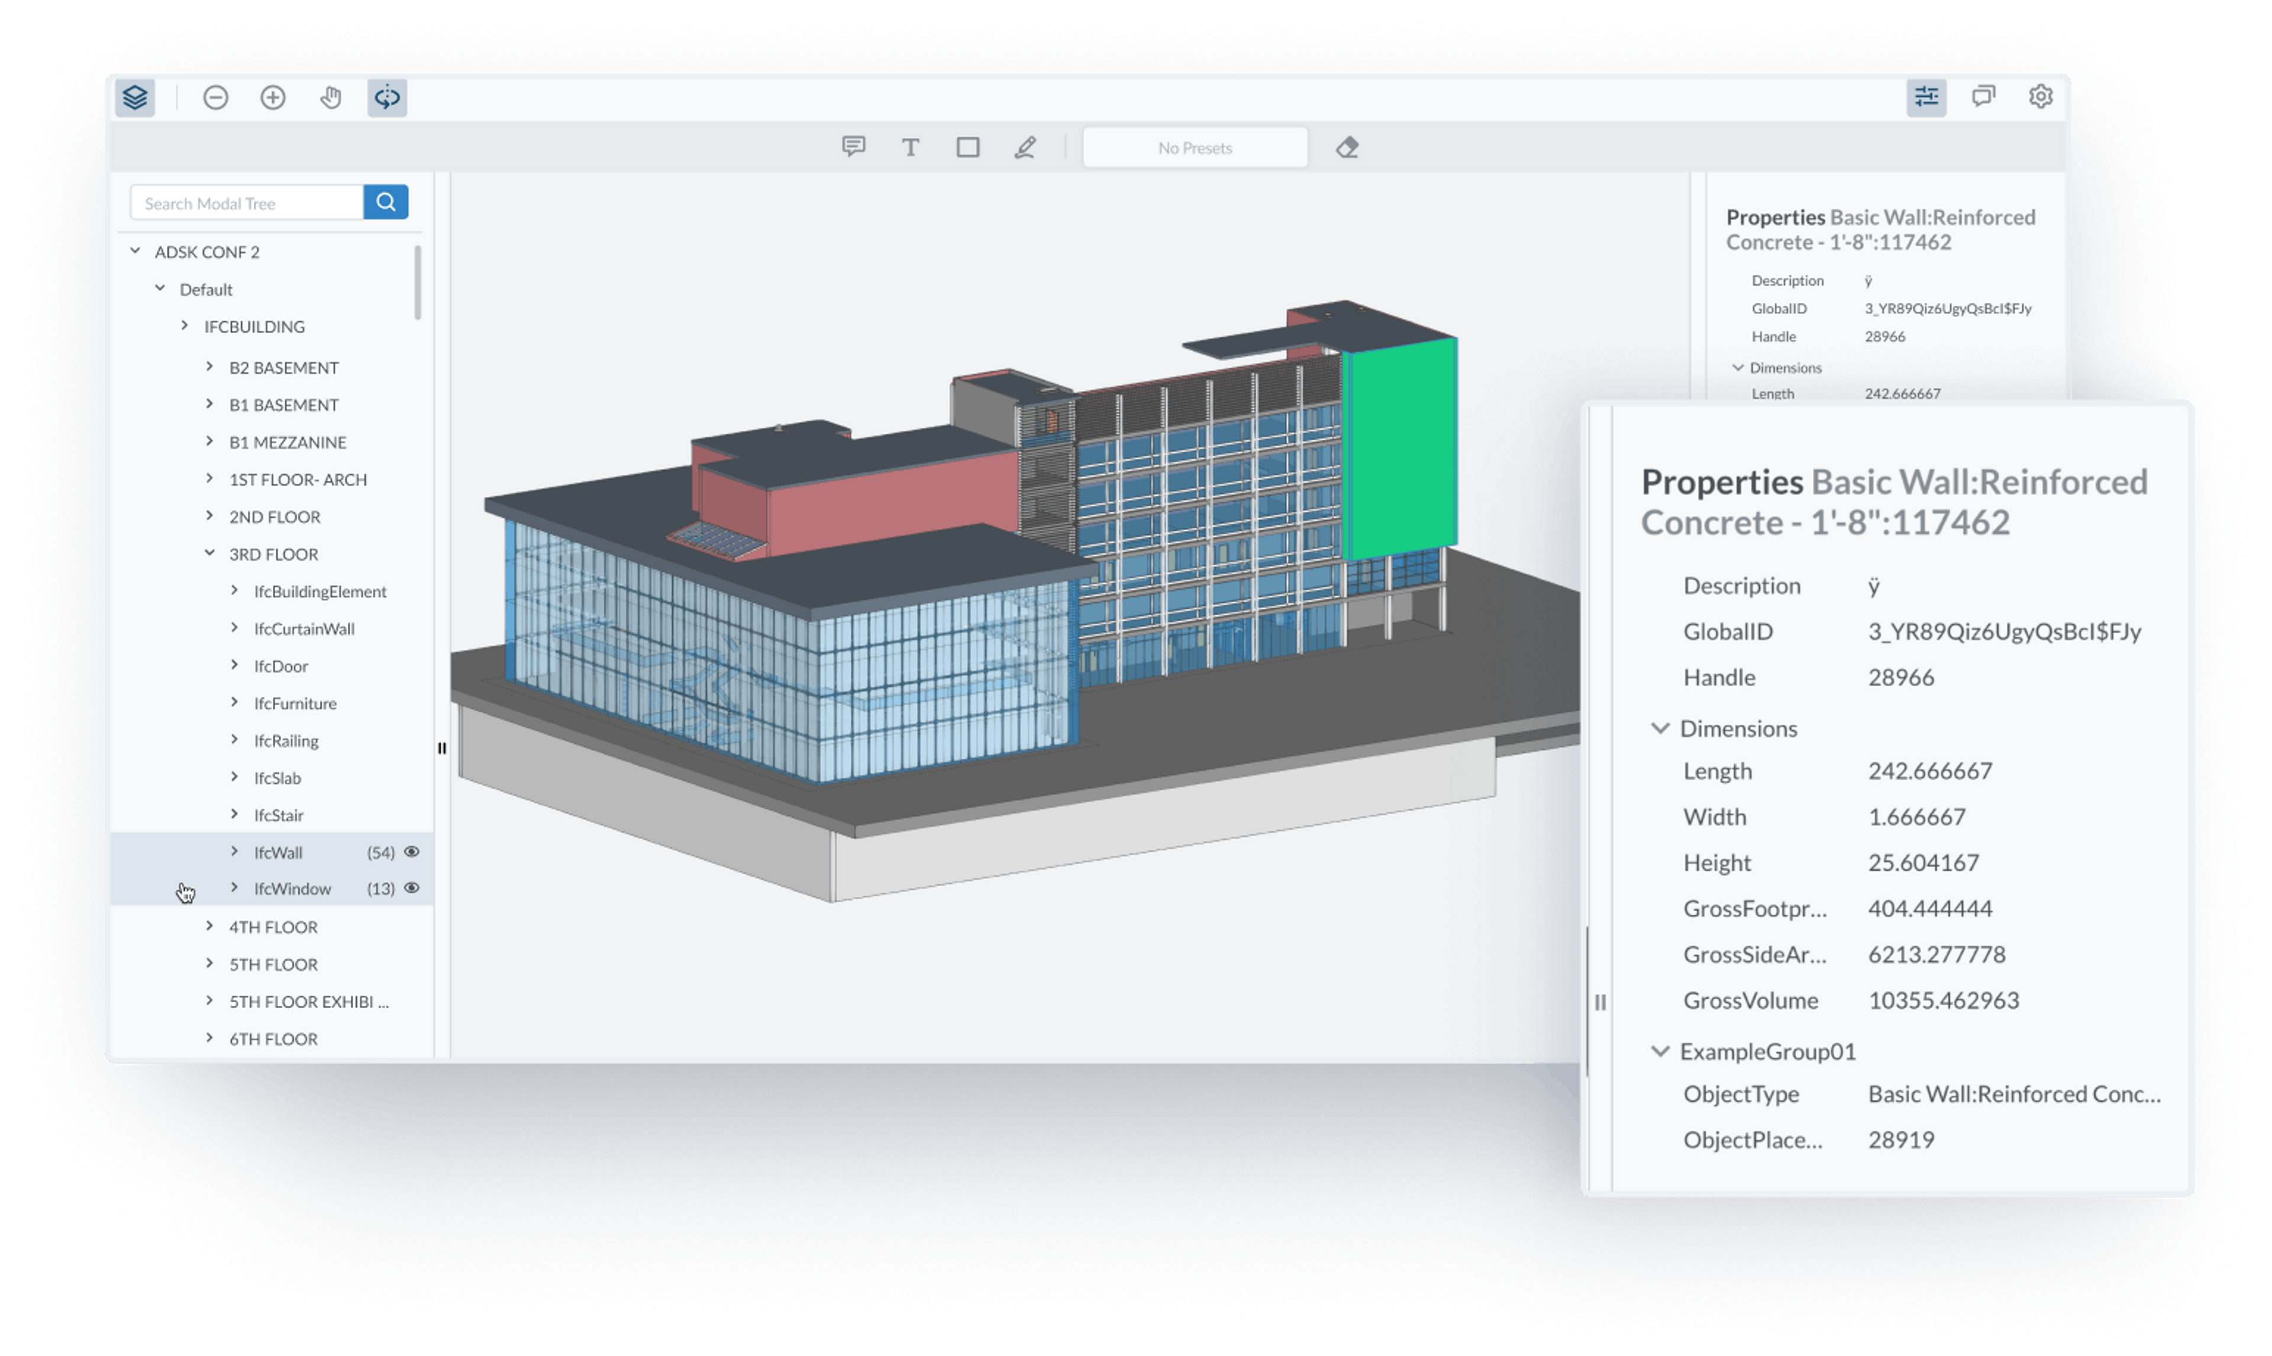Toggle the model tree layers icon
This screenshot has height=1356, width=2272.
(135, 97)
